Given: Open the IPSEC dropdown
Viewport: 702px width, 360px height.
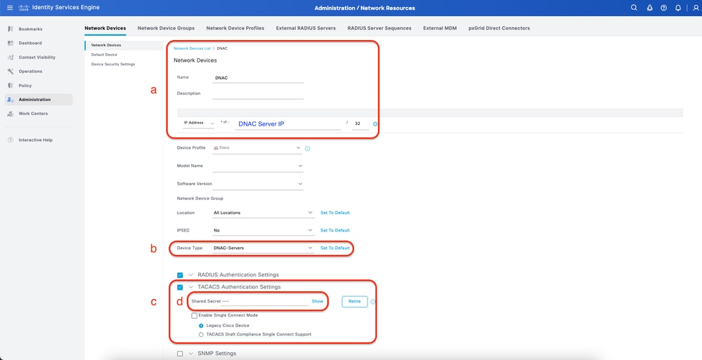Looking at the screenshot, I should point(264,230).
